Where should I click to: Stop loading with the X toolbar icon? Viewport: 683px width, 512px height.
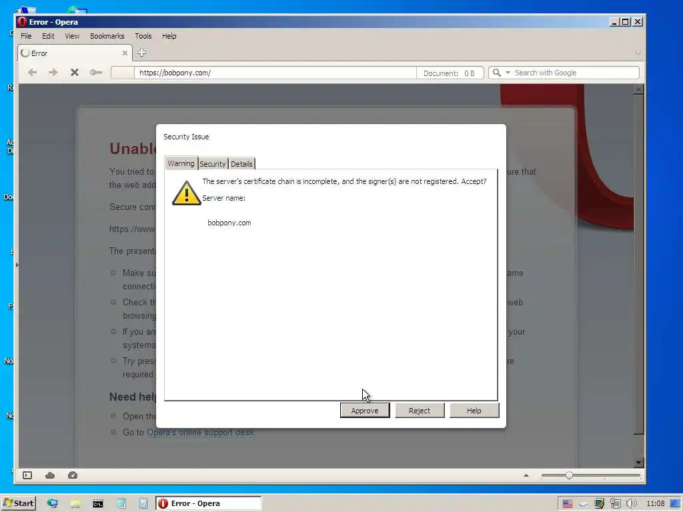75,73
